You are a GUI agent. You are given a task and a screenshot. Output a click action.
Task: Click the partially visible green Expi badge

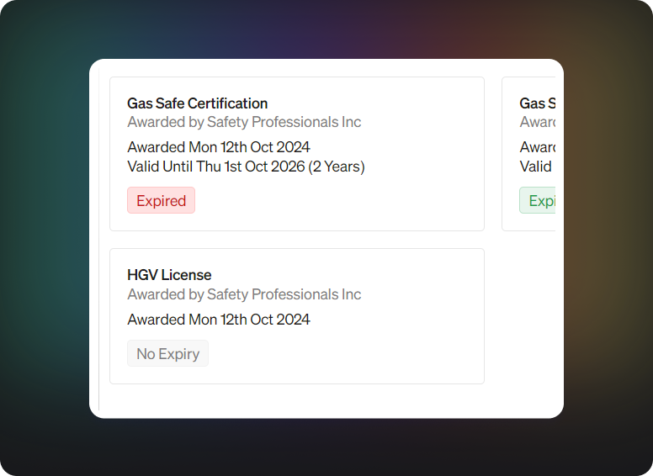(x=537, y=200)
